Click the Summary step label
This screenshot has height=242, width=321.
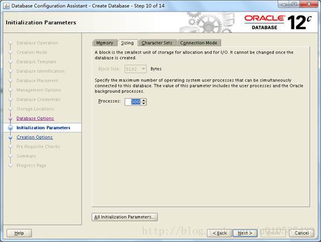26,156
